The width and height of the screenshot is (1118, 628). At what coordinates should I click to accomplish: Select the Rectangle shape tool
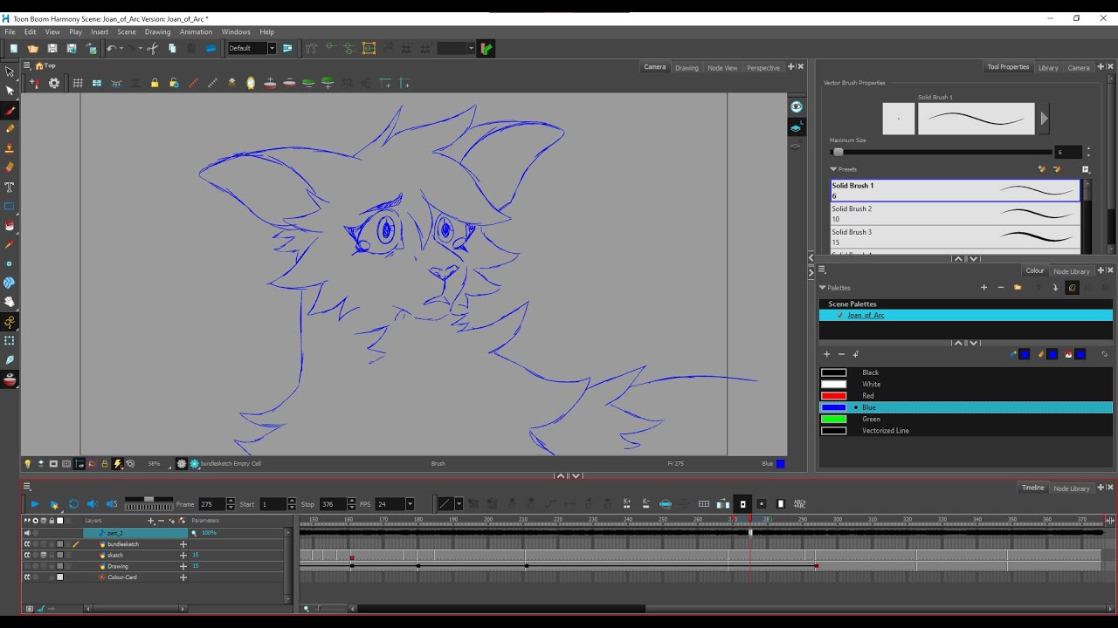(10, 207)
